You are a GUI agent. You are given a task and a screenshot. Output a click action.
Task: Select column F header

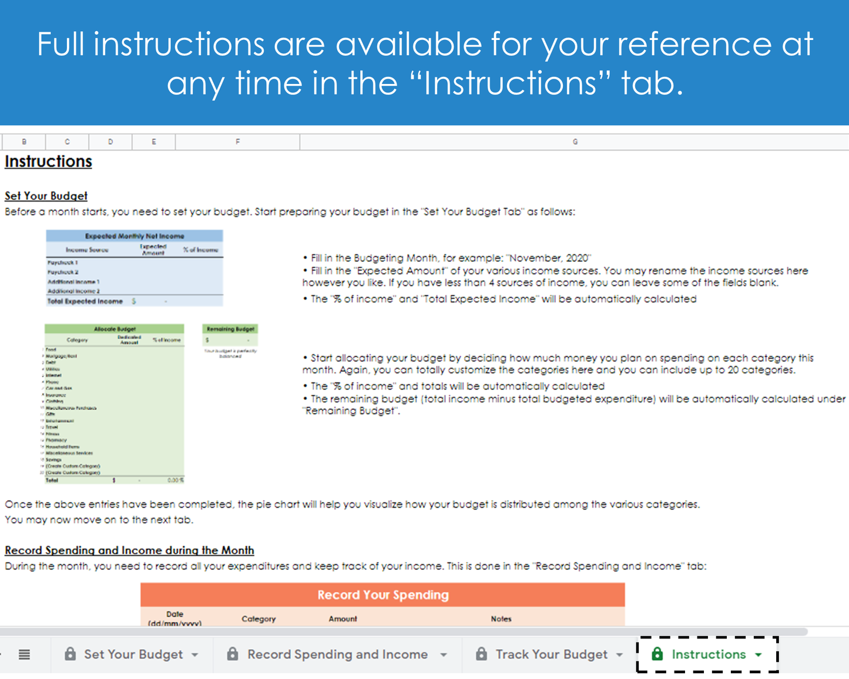(237, 142)
